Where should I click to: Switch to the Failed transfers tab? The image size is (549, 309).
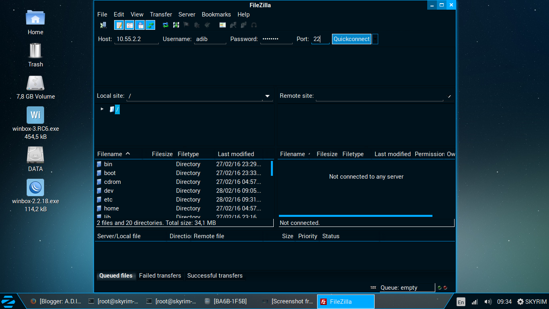(160, 276)
